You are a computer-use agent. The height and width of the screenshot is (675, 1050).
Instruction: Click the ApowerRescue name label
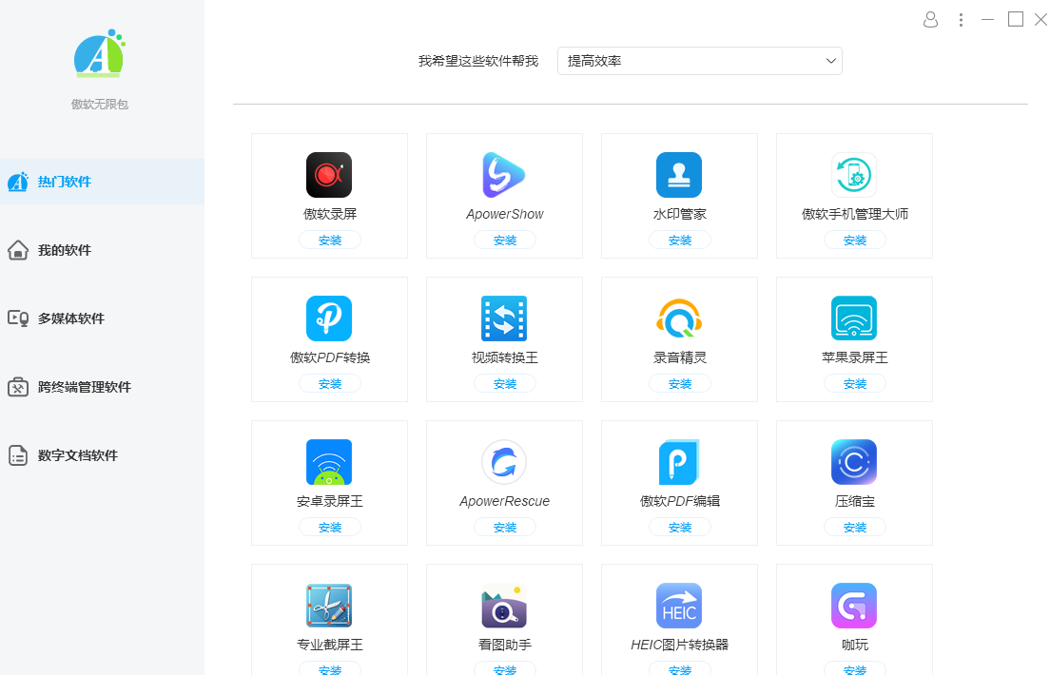pos(504,501)
